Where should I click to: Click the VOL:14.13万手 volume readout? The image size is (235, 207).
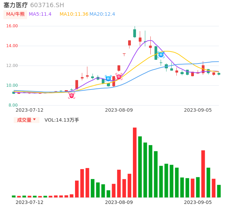coord(62,120)
